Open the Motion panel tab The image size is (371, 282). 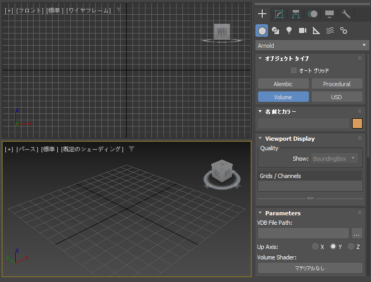coord(312,14)
